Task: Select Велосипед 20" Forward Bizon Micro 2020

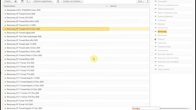Action: tap(76, 21)
